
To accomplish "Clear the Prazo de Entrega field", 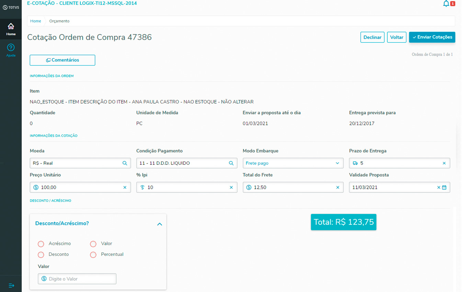I will pyautogui.click(x=444, y=163).
